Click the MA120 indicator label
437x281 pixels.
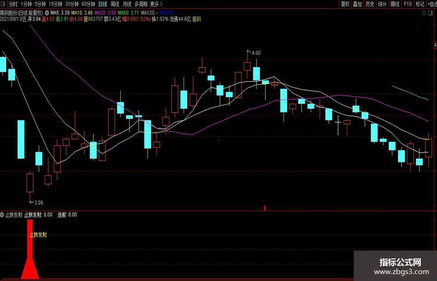pos(150,12)
